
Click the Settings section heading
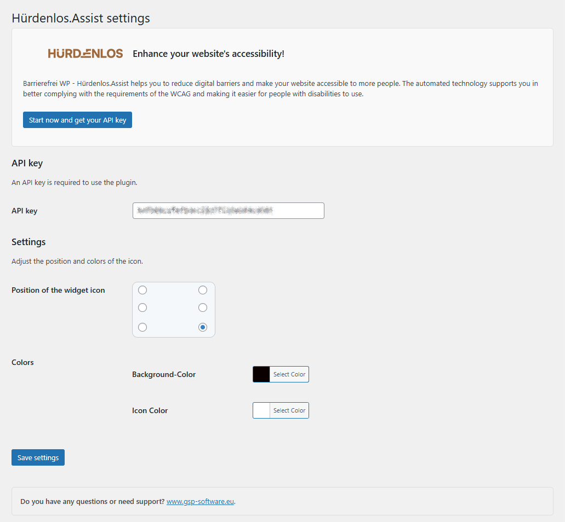coord(28,242)
